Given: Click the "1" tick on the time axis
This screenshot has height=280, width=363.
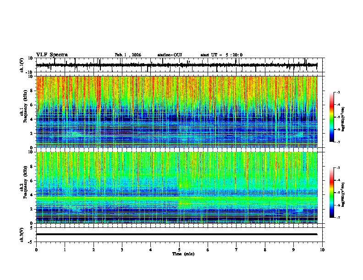Looking at the screenshot, I should 65,250.
